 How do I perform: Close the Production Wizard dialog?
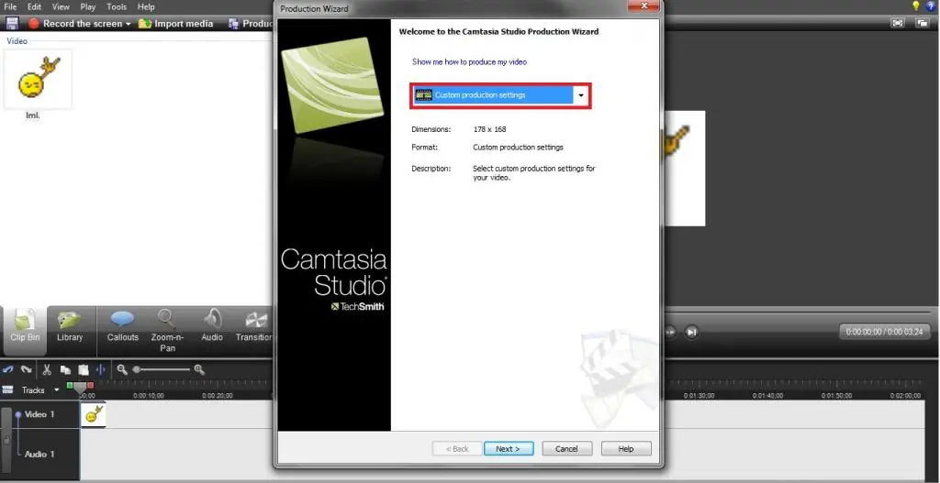(644, 6)
